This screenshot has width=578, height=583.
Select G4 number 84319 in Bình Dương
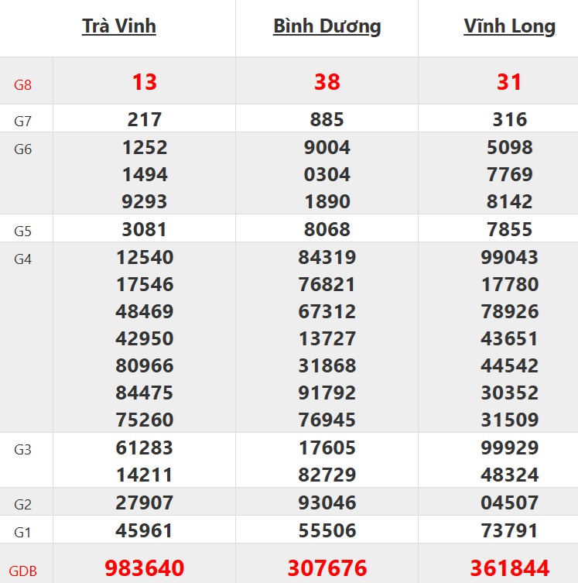tap(327, 257)
